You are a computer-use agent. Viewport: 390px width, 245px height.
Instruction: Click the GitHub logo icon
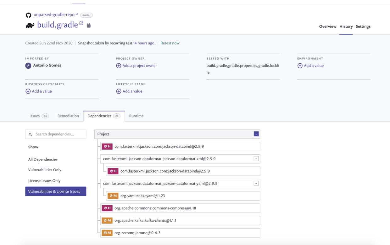(x=28, y=15)
